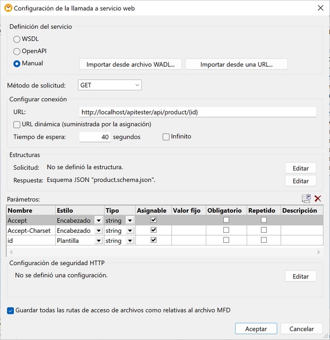Edit the Respuesta structure
330x340 pixels.
click(300, 181)
